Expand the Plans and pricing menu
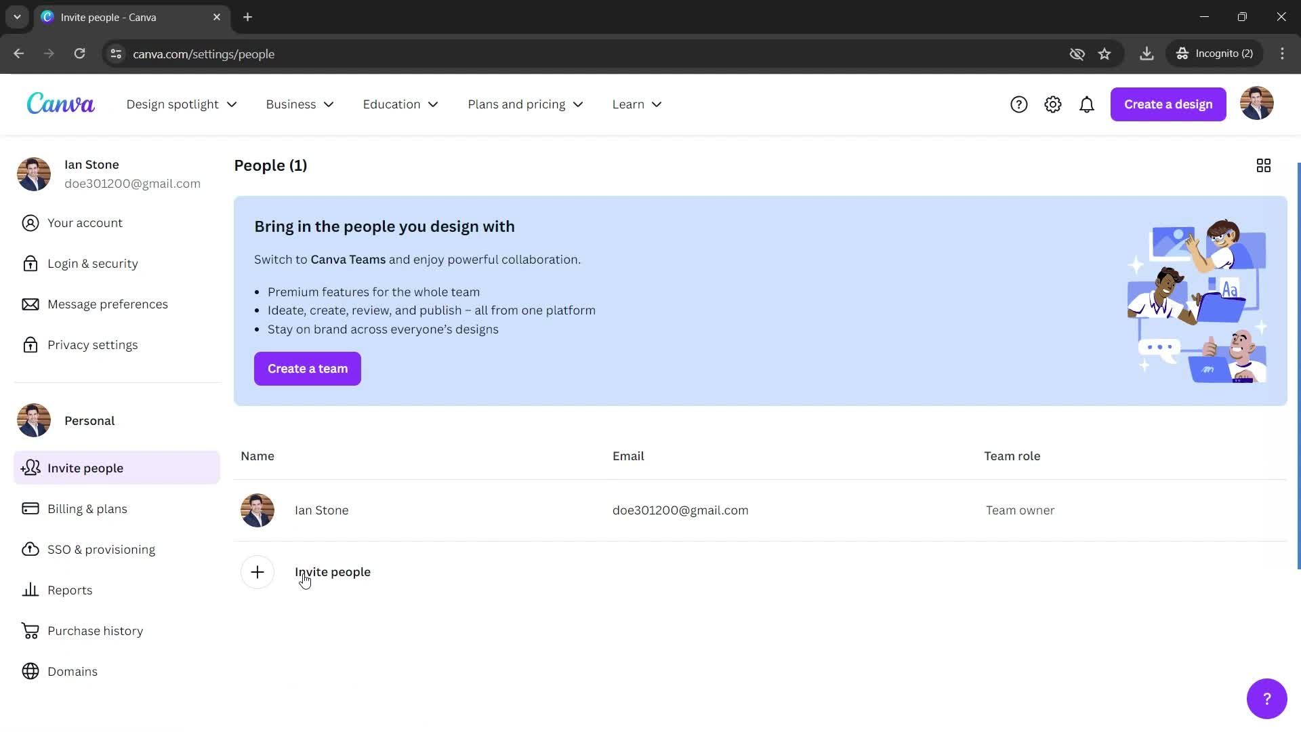This screenshot has width=1301, height=732. tap(525, 104)
